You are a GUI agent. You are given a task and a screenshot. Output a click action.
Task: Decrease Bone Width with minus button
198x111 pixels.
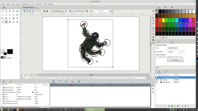[x=179, y=52]
